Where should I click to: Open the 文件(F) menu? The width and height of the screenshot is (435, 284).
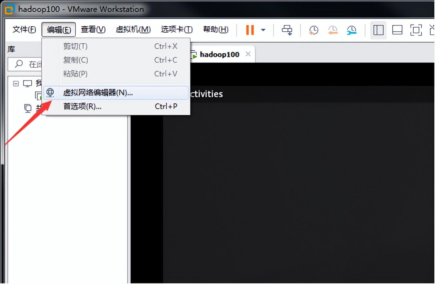tap(24, 30)
